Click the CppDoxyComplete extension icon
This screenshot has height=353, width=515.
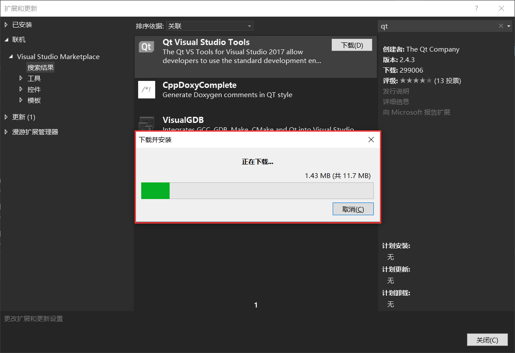click(146, 90)
